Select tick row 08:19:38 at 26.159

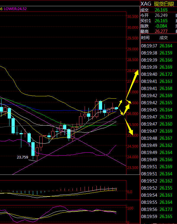pos(157,53)
